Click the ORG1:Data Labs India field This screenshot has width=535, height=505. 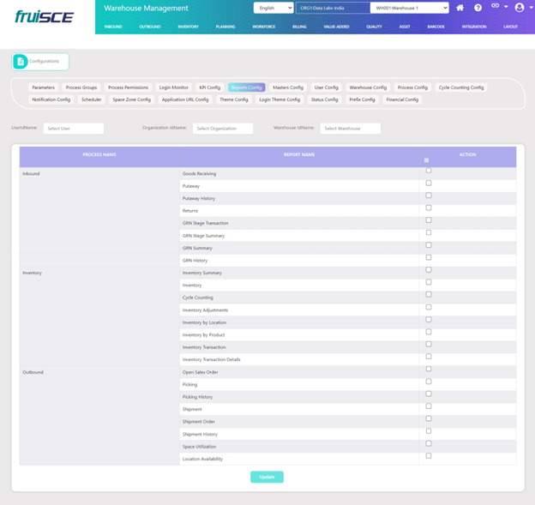coord(333,8)
